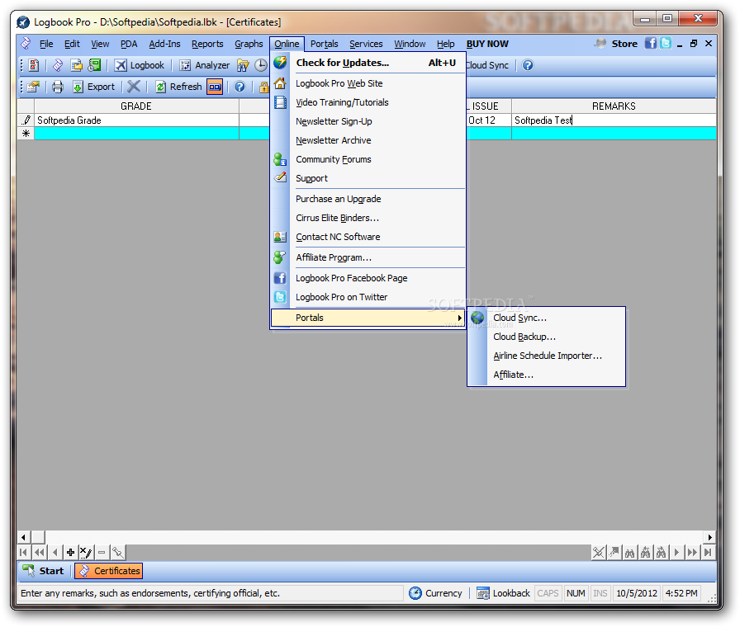Click the layout designer icon in second toolbar
740x627 pixels.
click(34, 87)
